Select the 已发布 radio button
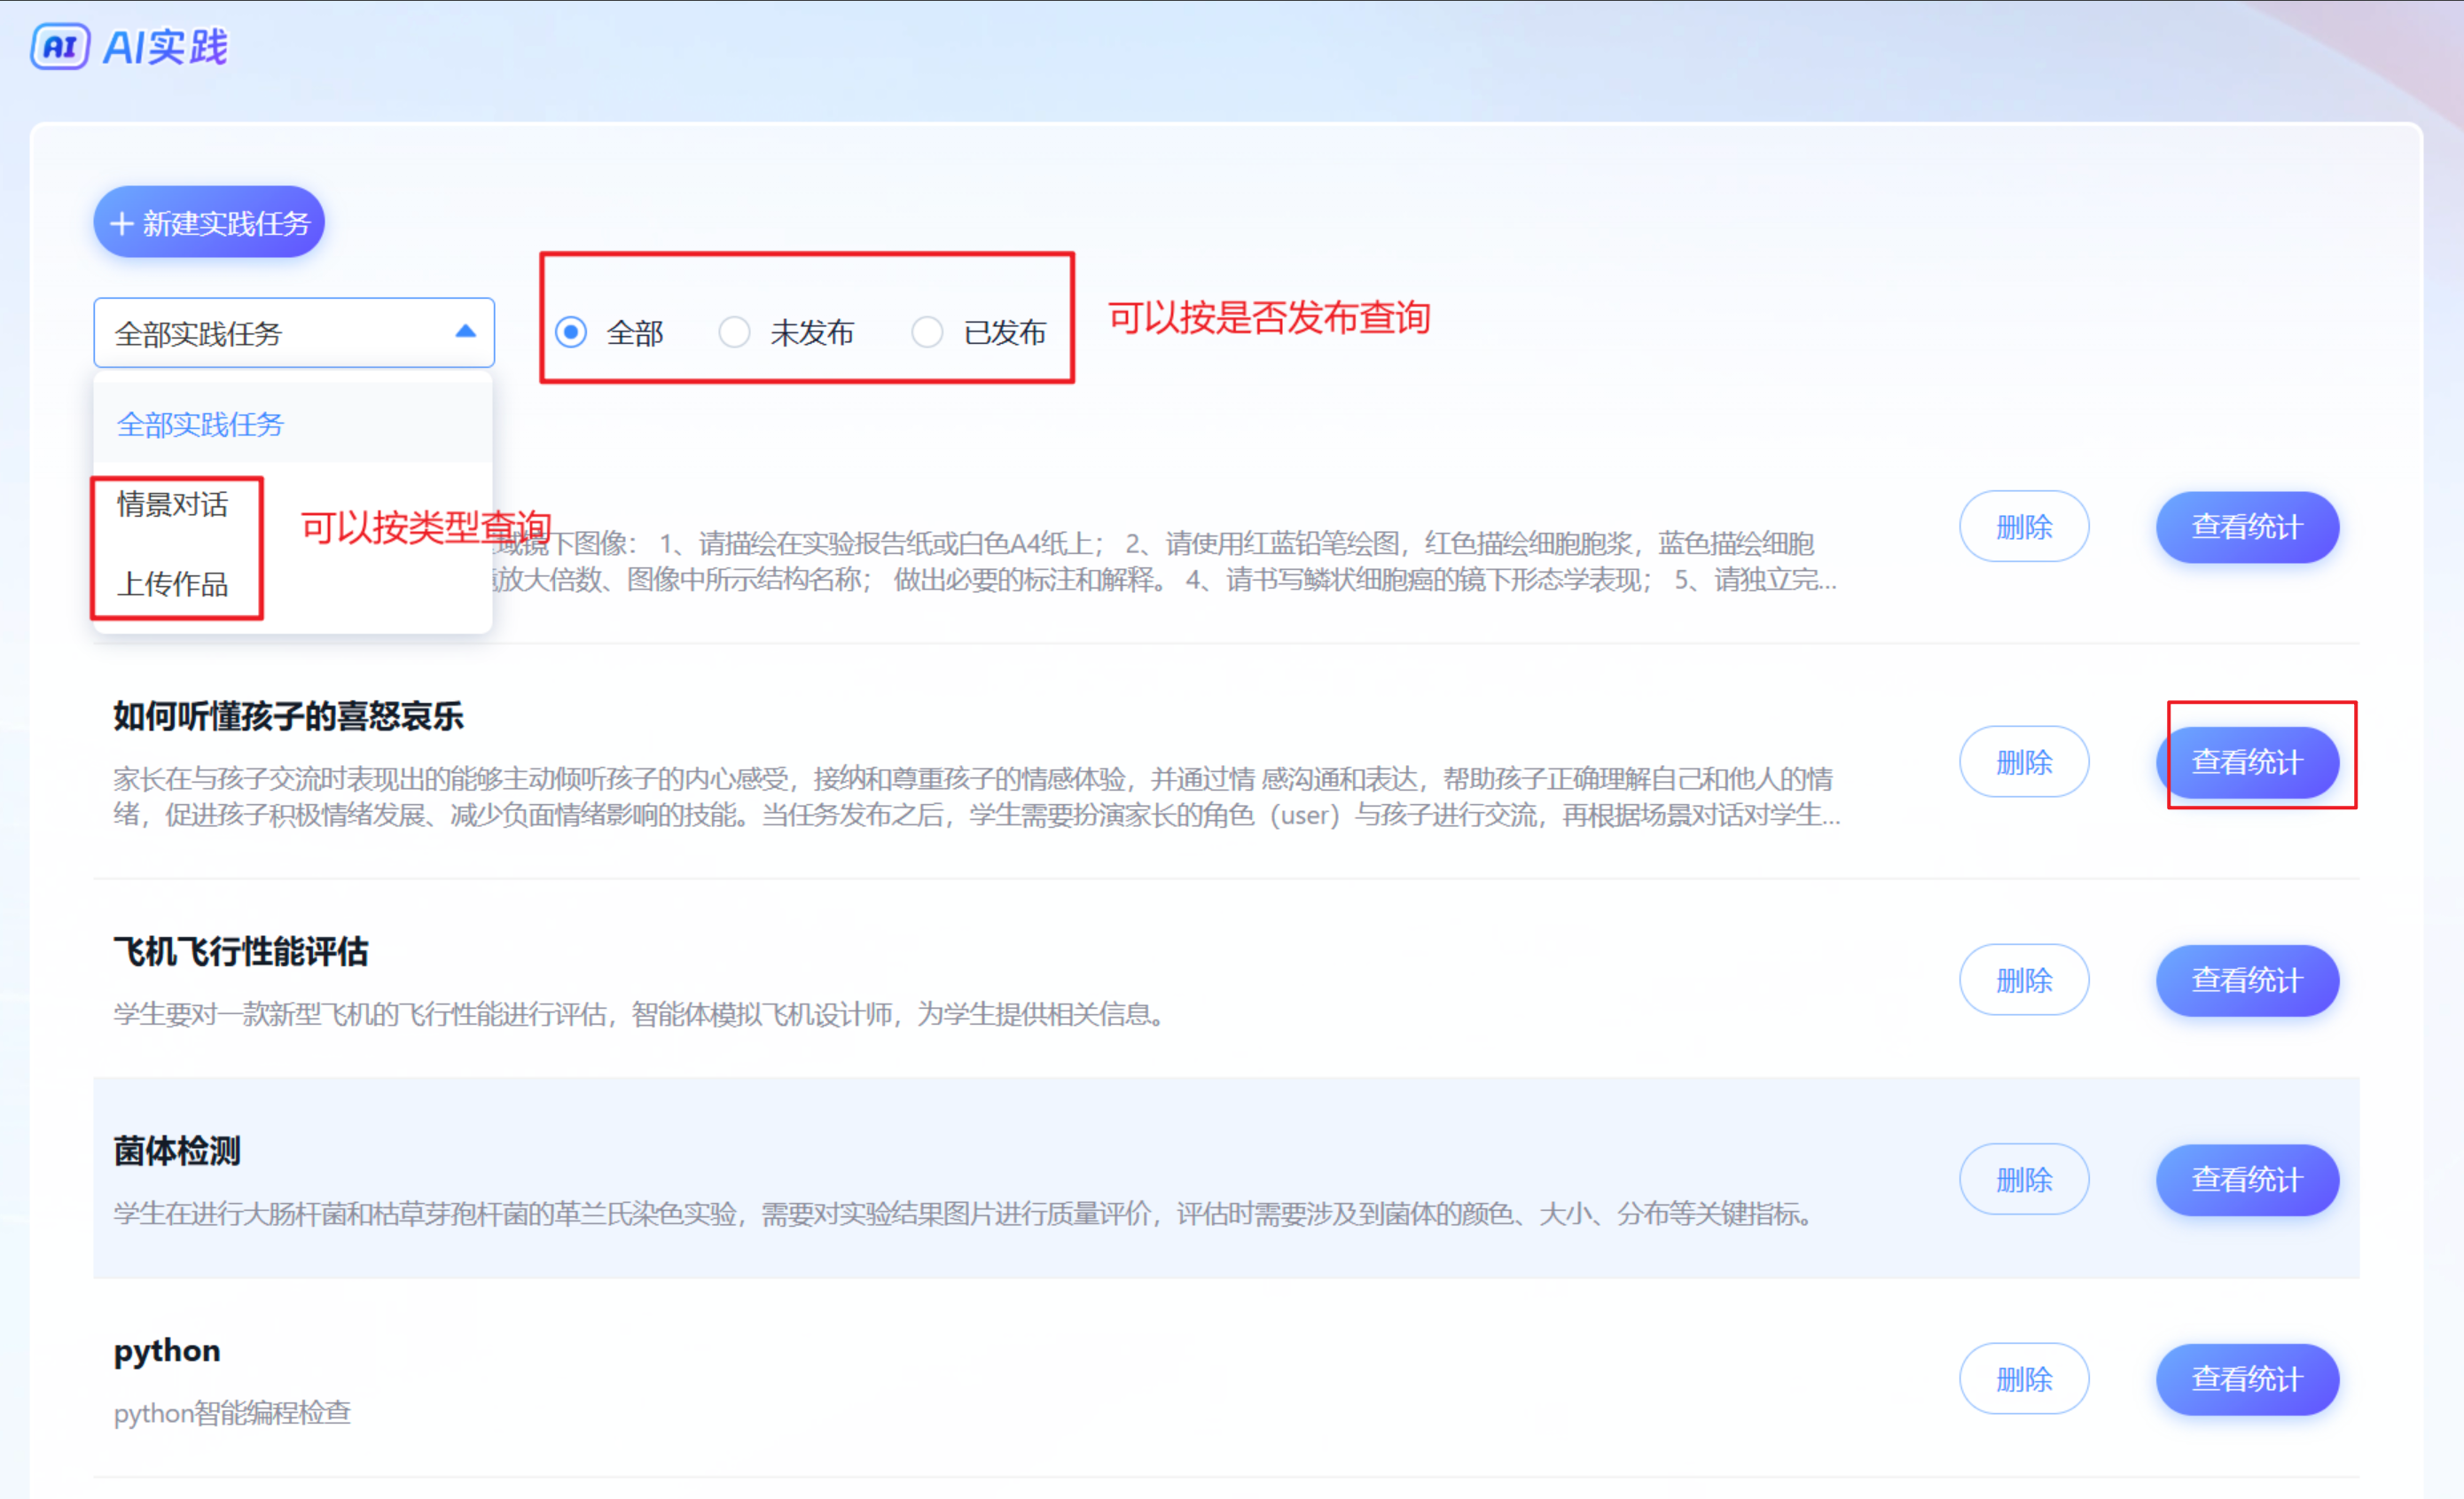This screenshot has width=2464, height=1499. pos(927,332)
